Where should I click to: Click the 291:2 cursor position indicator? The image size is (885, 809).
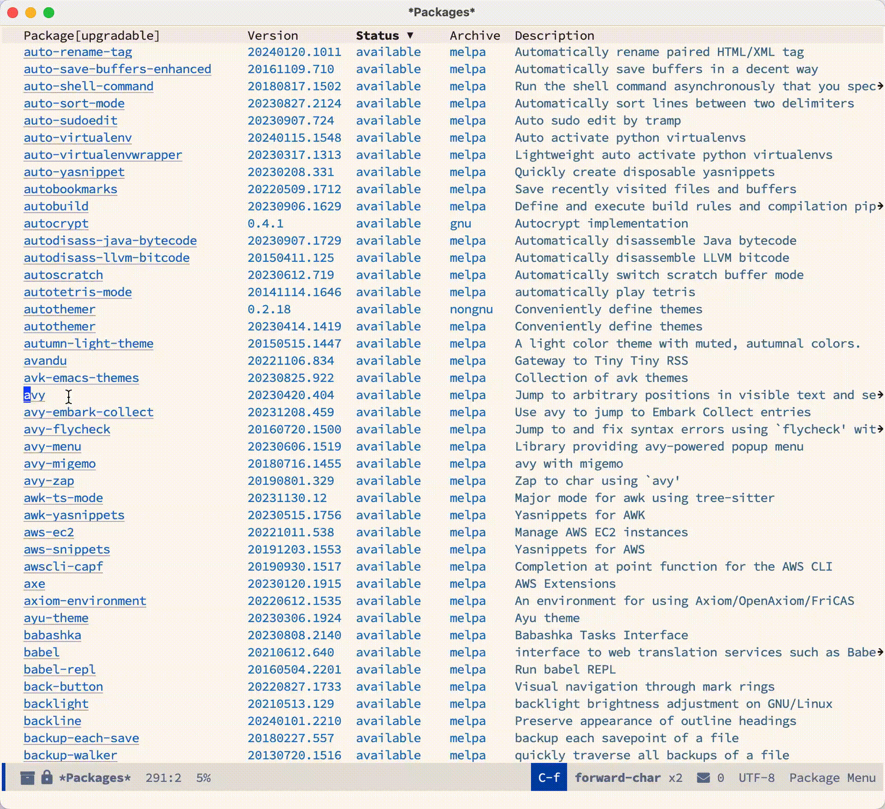pyautogui.click(x=163, y=778)
